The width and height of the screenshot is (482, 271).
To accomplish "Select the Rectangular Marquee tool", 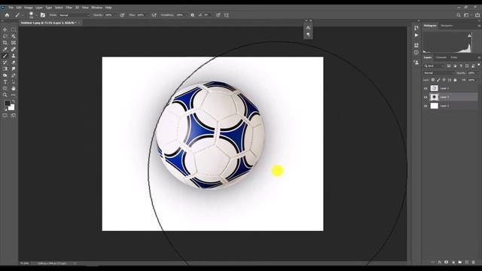I will coord(14,30).
